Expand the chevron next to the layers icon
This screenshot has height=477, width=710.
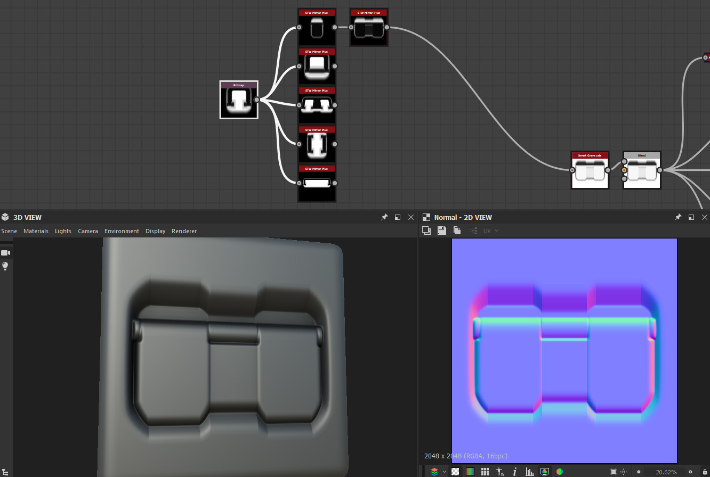(445, 472)
